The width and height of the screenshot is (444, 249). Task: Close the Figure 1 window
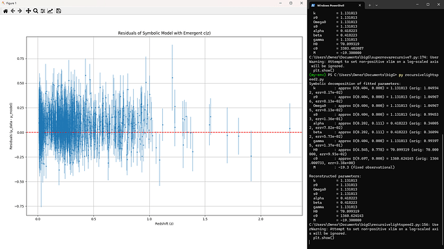point(301,3)
